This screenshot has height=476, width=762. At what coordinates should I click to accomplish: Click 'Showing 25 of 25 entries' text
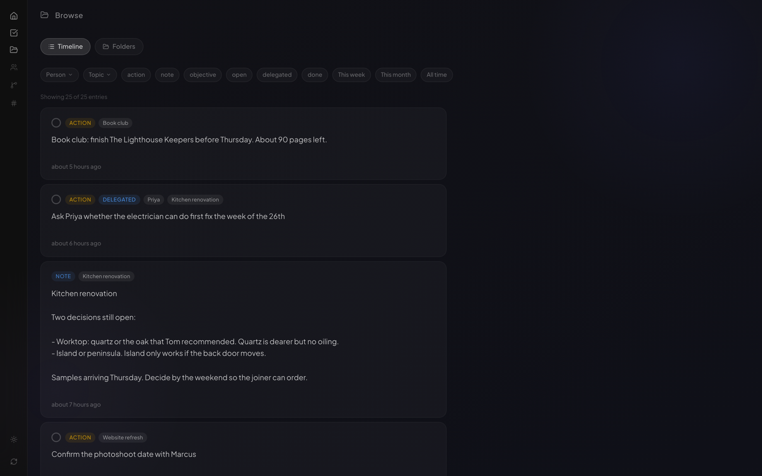click(74, 97)
